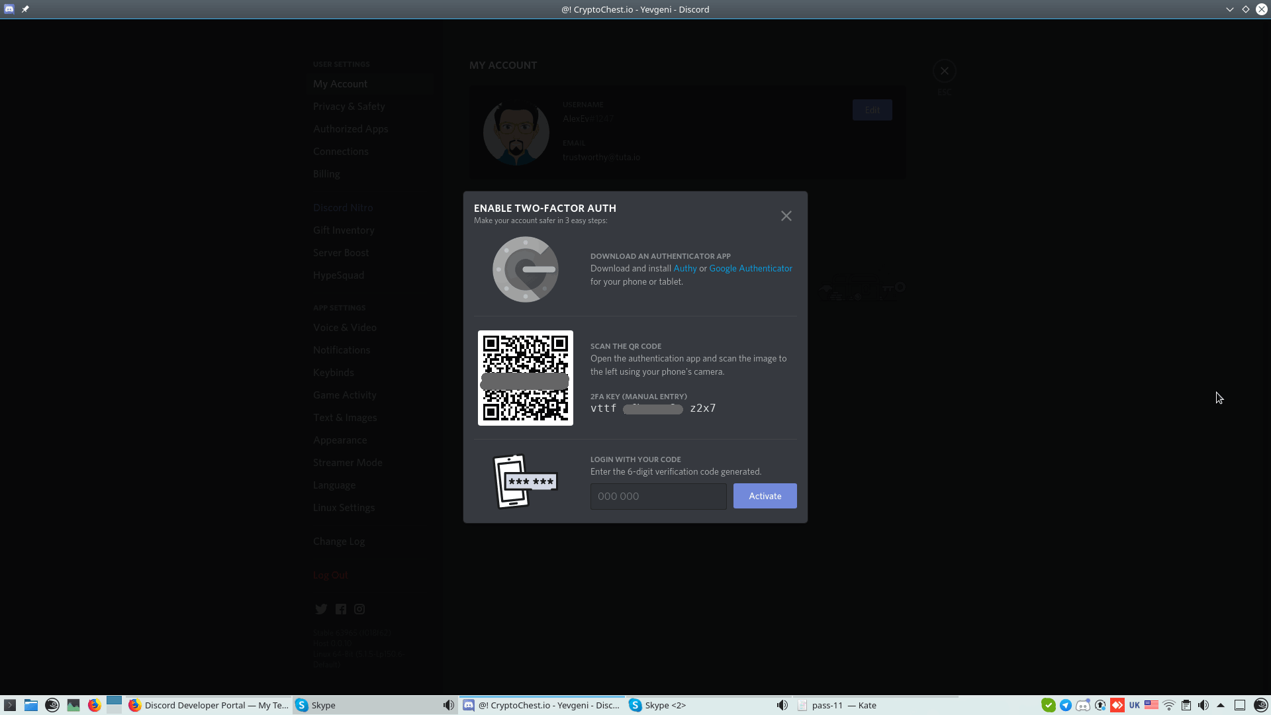Click the Discord tray icon

(x=1082, y=705)
